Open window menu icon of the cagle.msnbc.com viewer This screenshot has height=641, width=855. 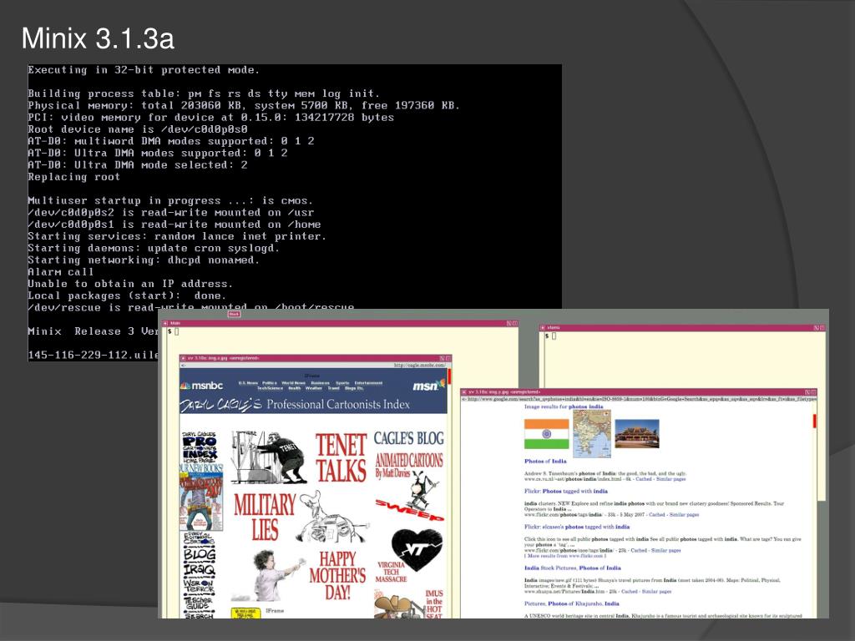(183, 358)
